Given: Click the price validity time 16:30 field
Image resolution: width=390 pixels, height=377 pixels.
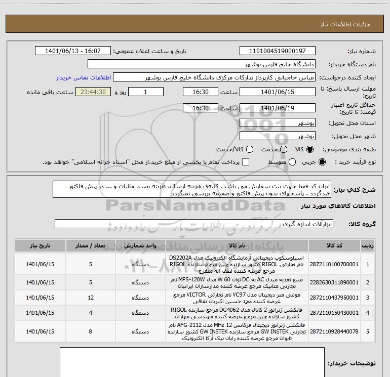Looking at the screenshot, I should (201, 108).
